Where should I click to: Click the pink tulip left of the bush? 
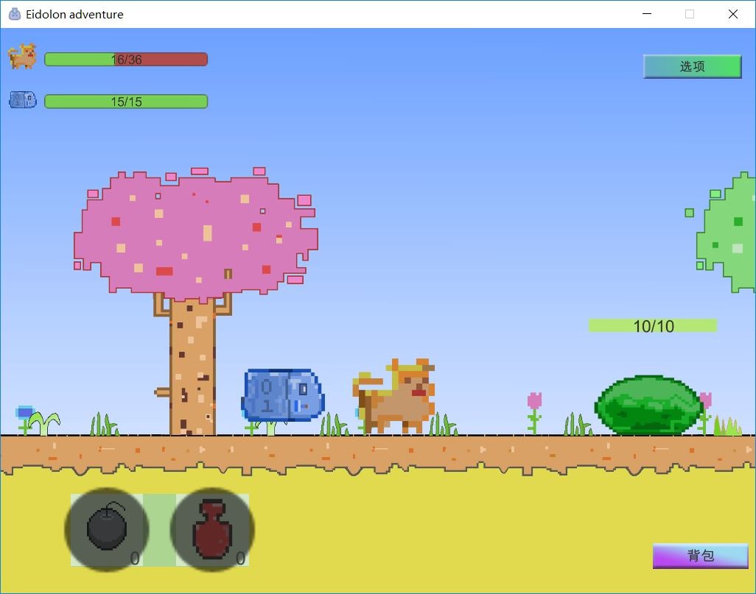[534, 410]
